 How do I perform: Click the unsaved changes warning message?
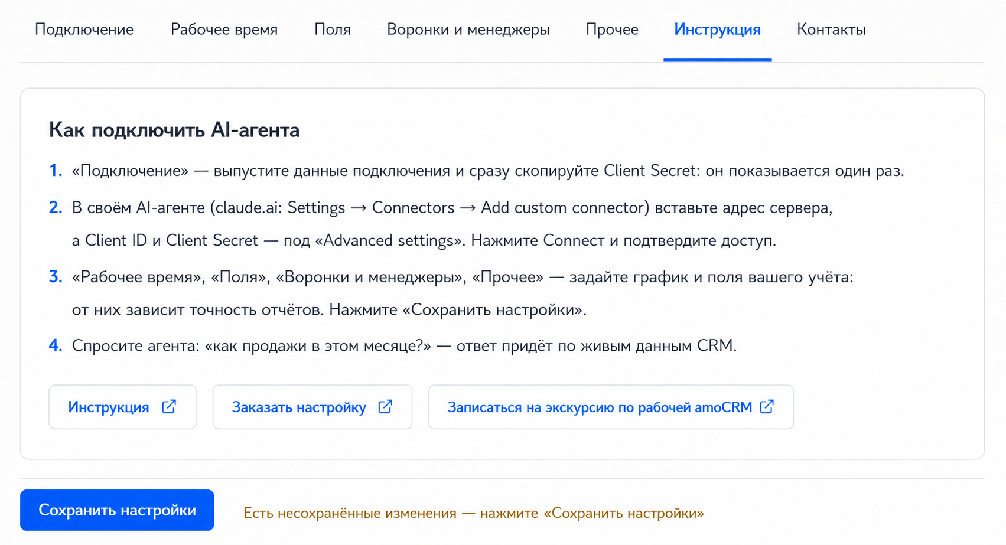coord(474,513)
